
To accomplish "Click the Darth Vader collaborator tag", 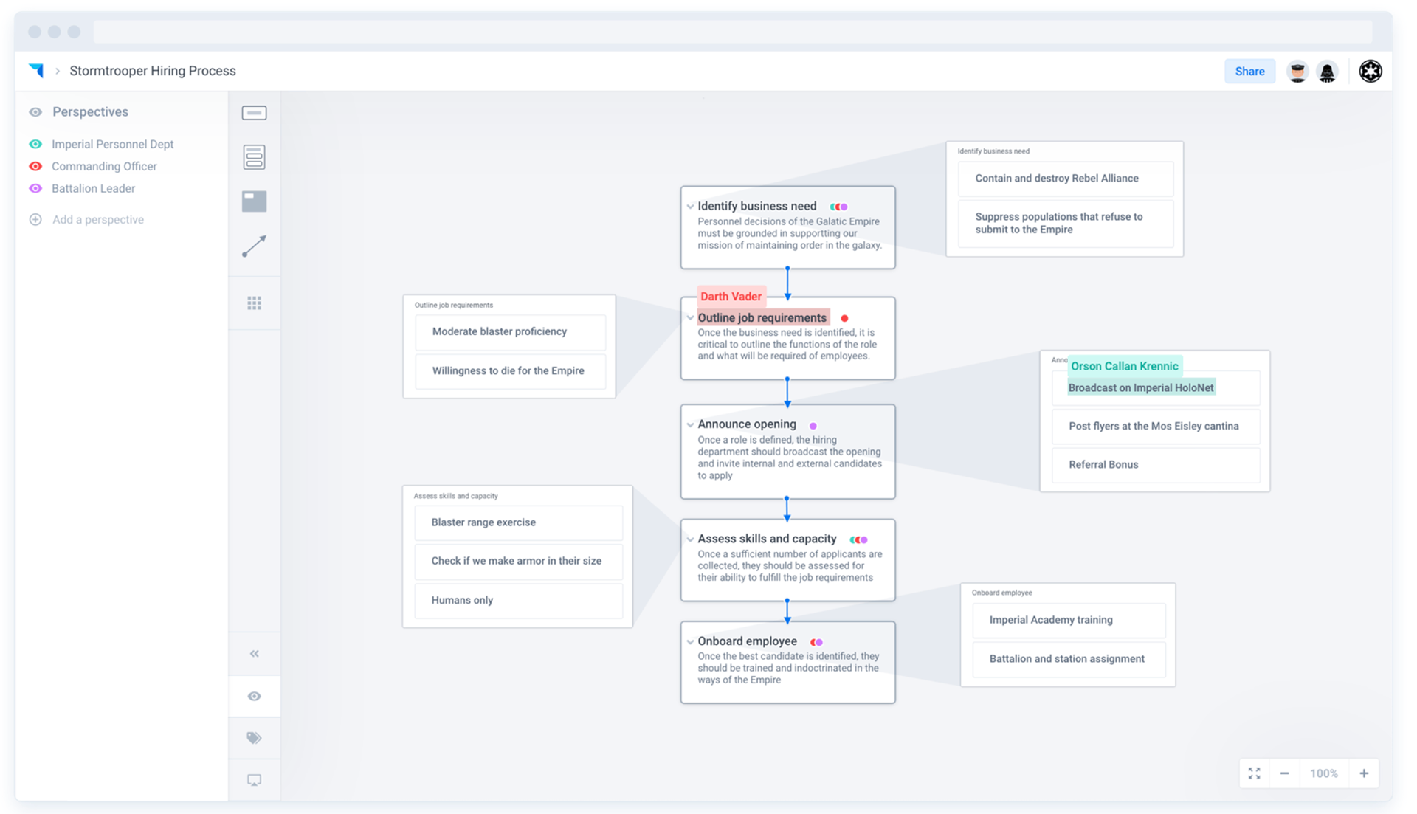I will [731, 297].
